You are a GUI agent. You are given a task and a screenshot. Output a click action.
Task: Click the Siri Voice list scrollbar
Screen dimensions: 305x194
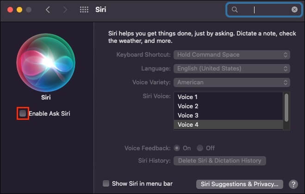286,108
